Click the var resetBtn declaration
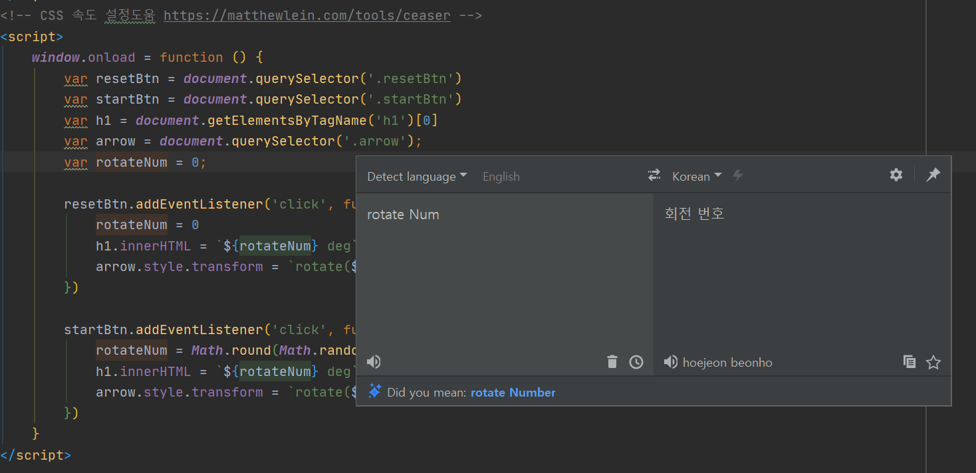976x473 pixels. pyautogui.click(x=263, y=78)
